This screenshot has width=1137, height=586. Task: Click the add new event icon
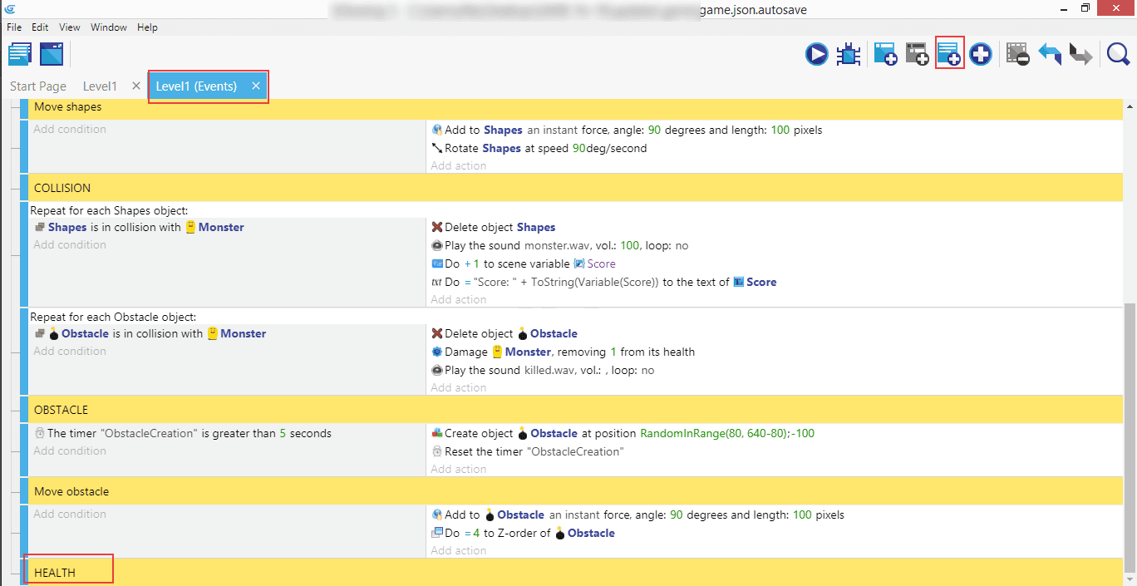[x=885, y=55]
